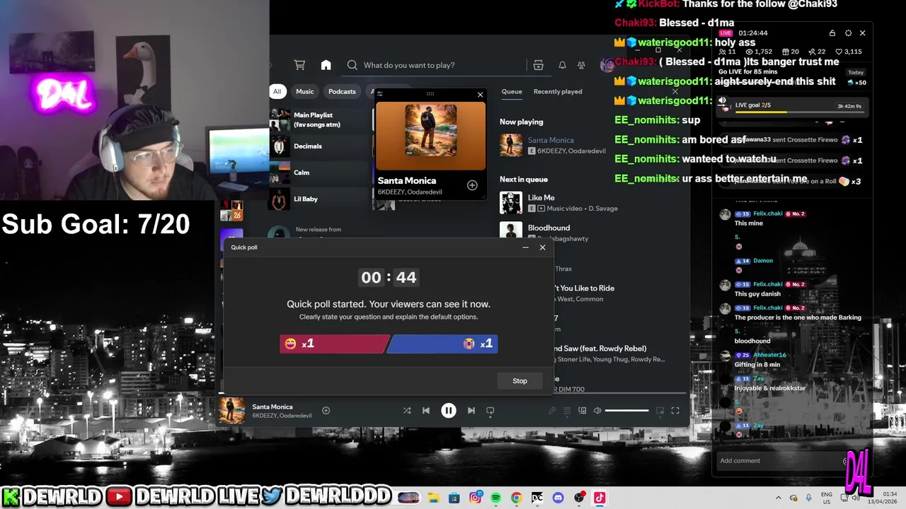Open Spotify notifications bell
Image resolution: width=906 pixels, height=509 pixels.
pos(562,65)
